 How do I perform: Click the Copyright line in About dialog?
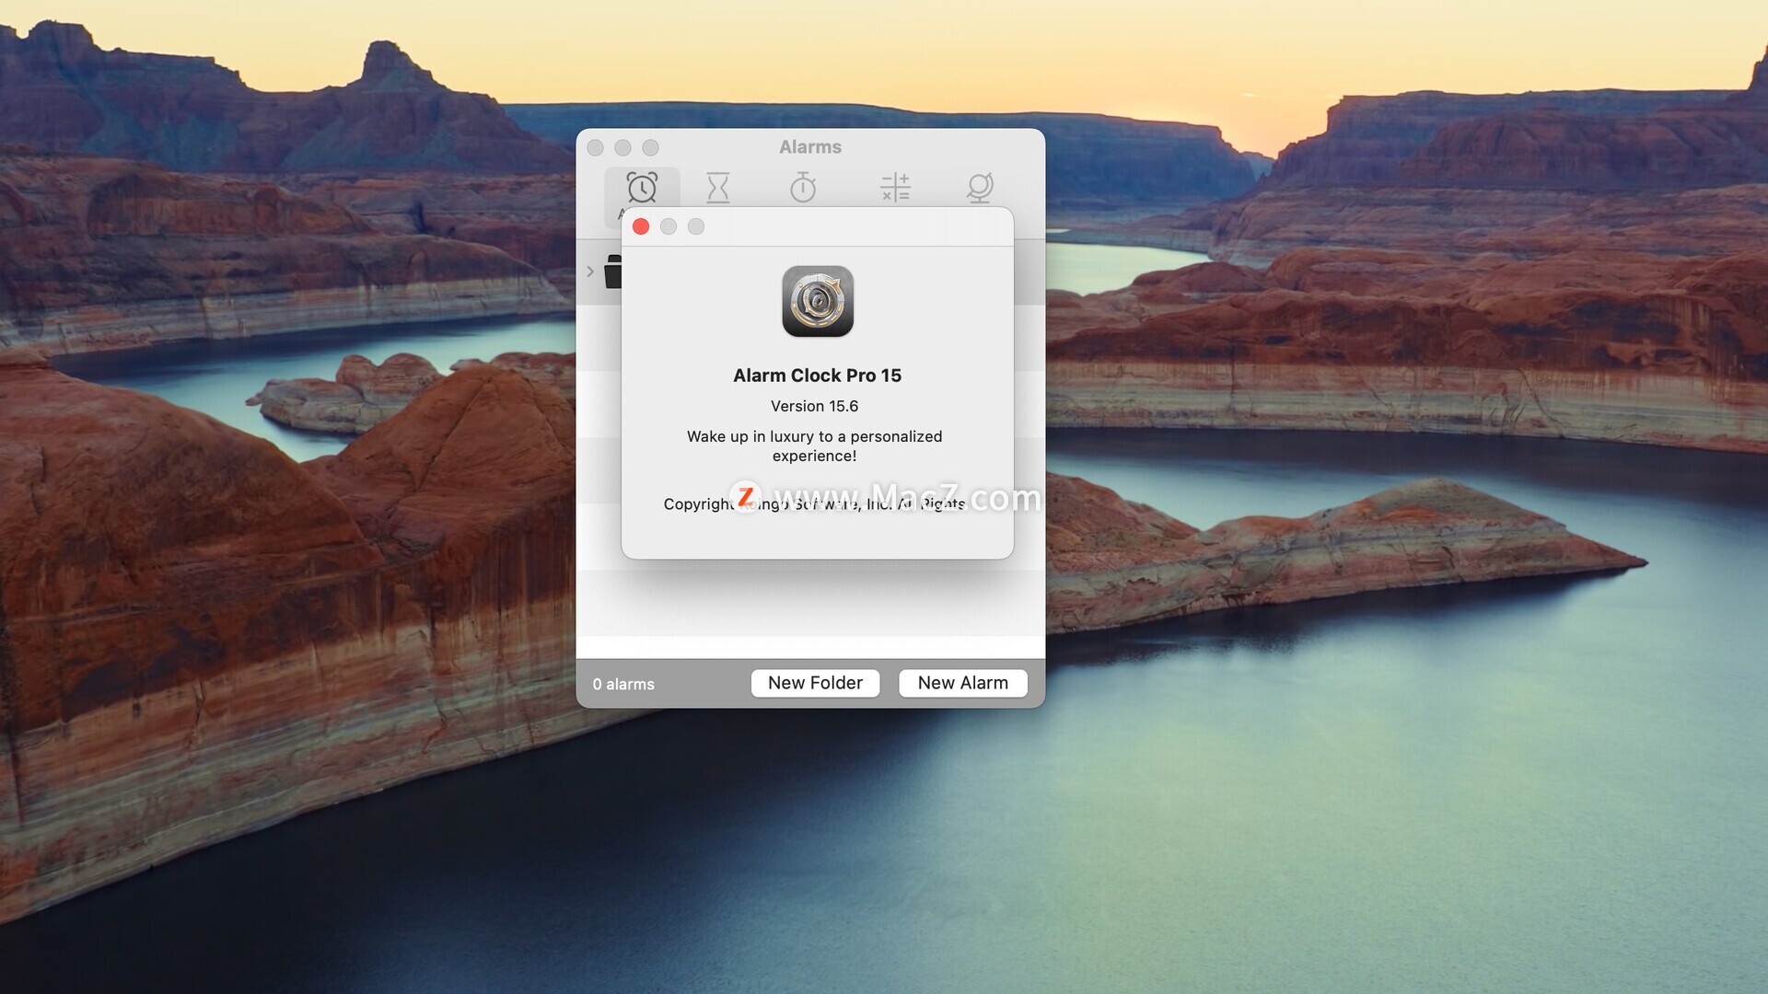(814, 503)
